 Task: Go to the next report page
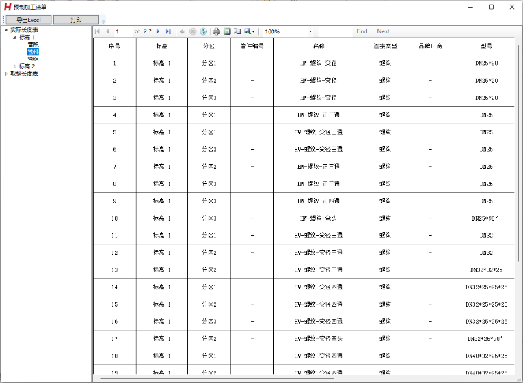(x=158, y=31)
